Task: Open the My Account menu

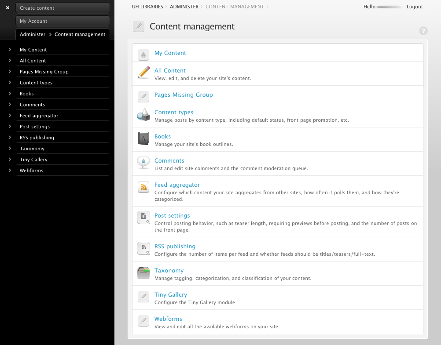Action: point(63,21)
